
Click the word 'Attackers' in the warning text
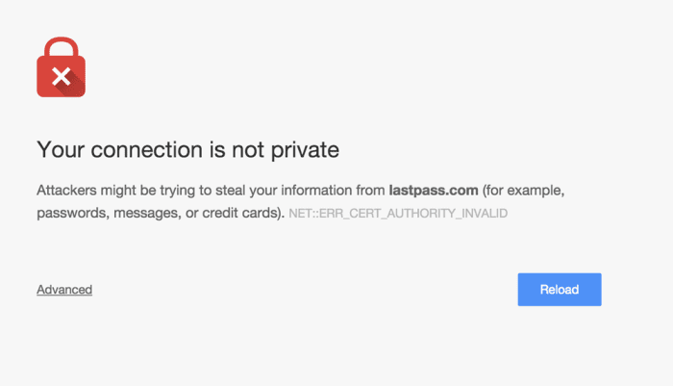coord(66,190)
